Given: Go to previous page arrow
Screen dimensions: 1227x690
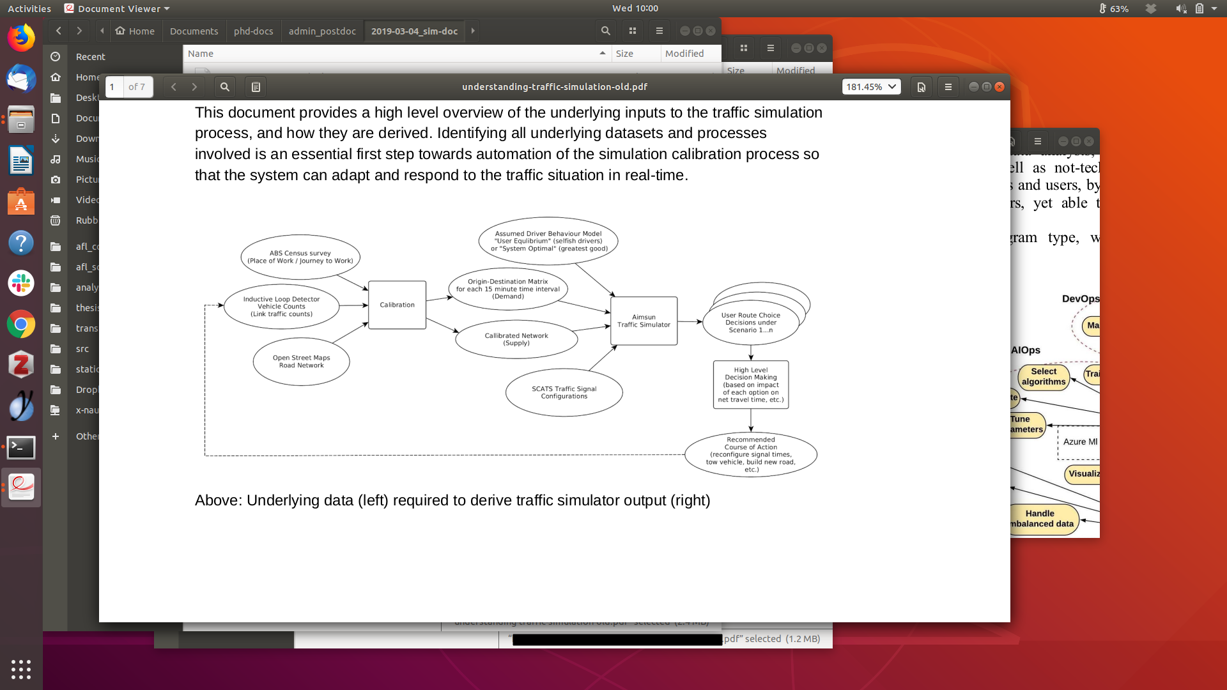Looking at the screenshot, I should [173, 87].
